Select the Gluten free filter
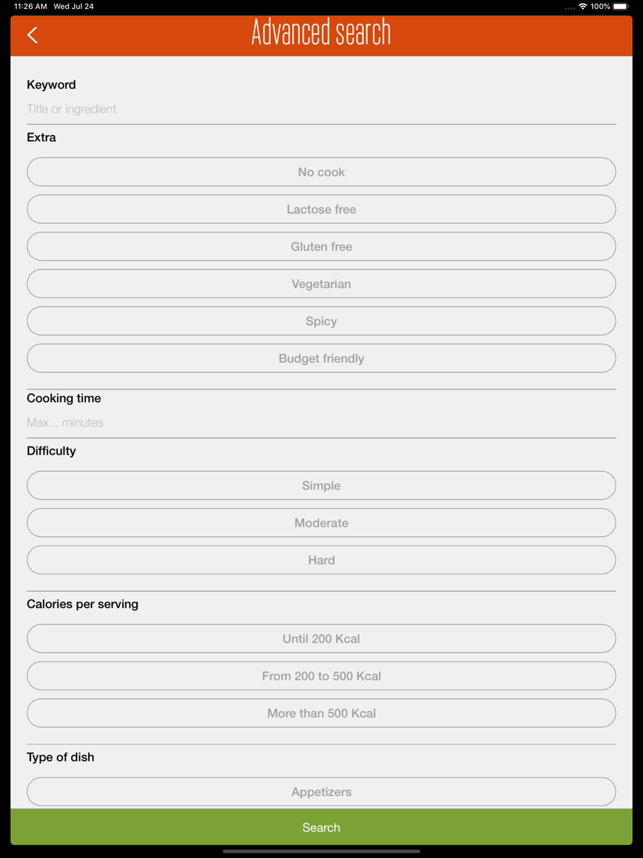This screenshot has width=643, height=858. tap(321, 246)
